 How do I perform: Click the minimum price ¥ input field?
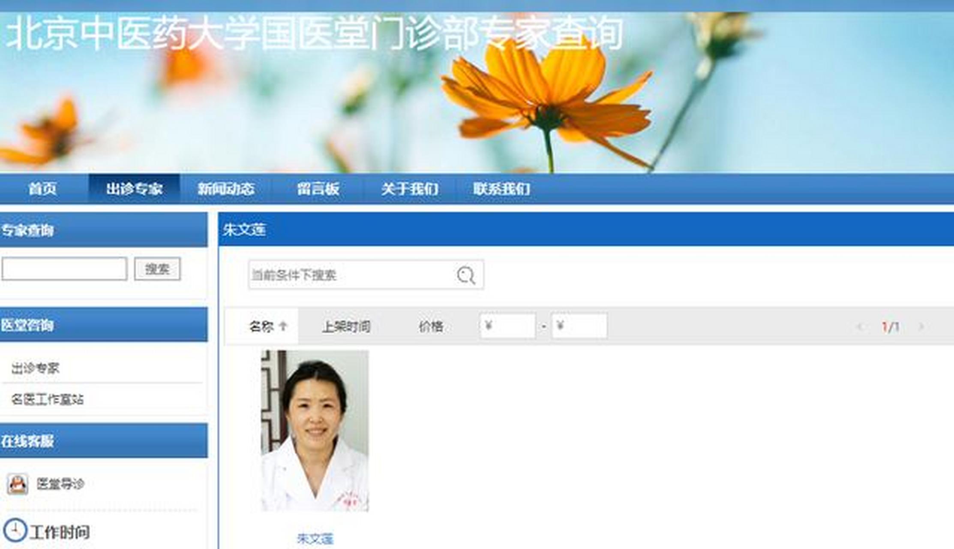tap(508, 326)
